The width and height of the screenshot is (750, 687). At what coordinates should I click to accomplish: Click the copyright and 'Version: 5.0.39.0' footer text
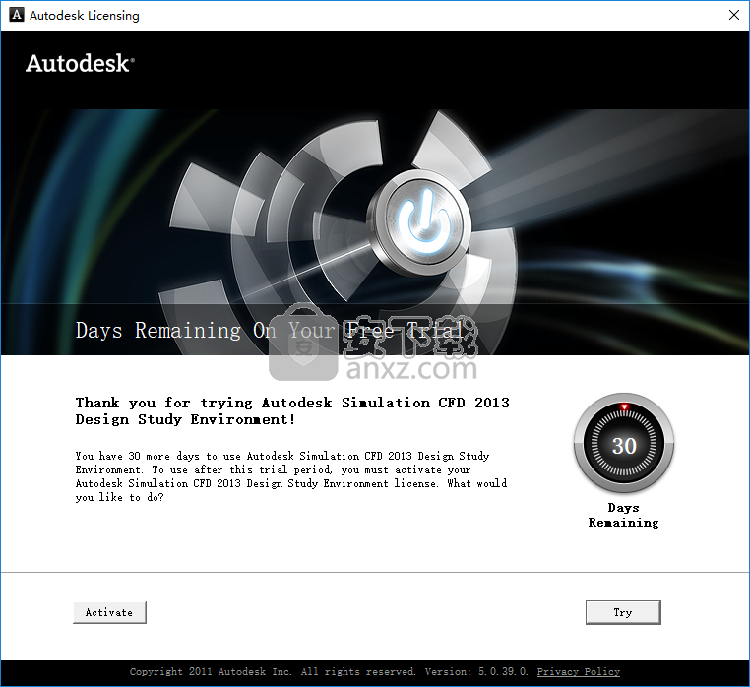(x=329, y=671)
